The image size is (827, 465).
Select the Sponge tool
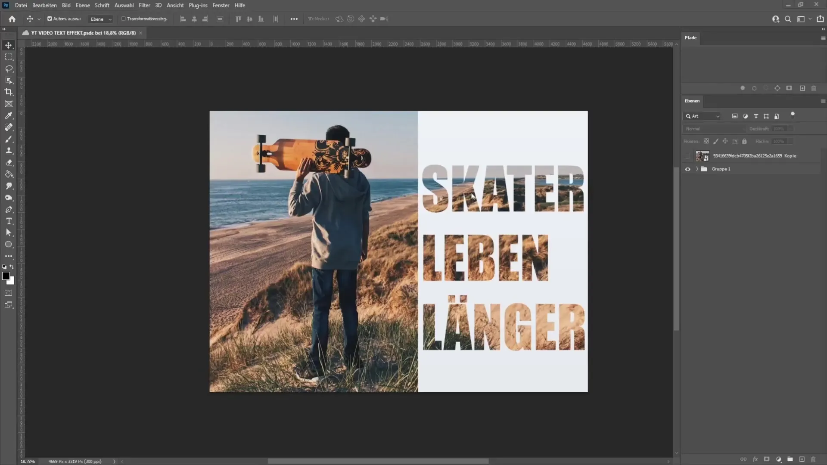[x=9, y=198]
